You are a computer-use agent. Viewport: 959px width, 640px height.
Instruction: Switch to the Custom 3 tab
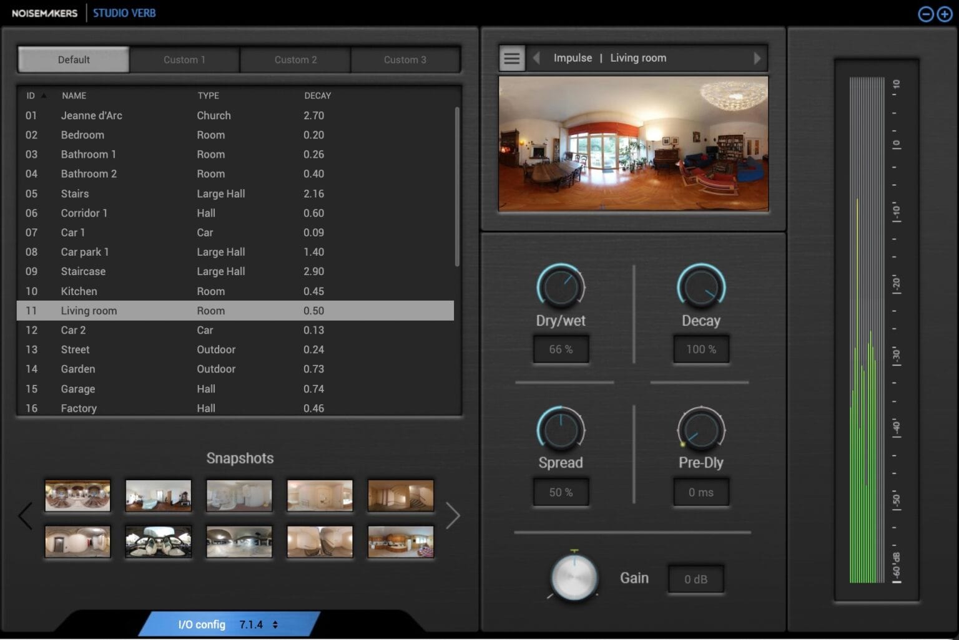[x=405, y=60]
